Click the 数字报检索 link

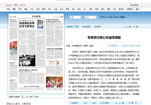(x=86, y=26)
